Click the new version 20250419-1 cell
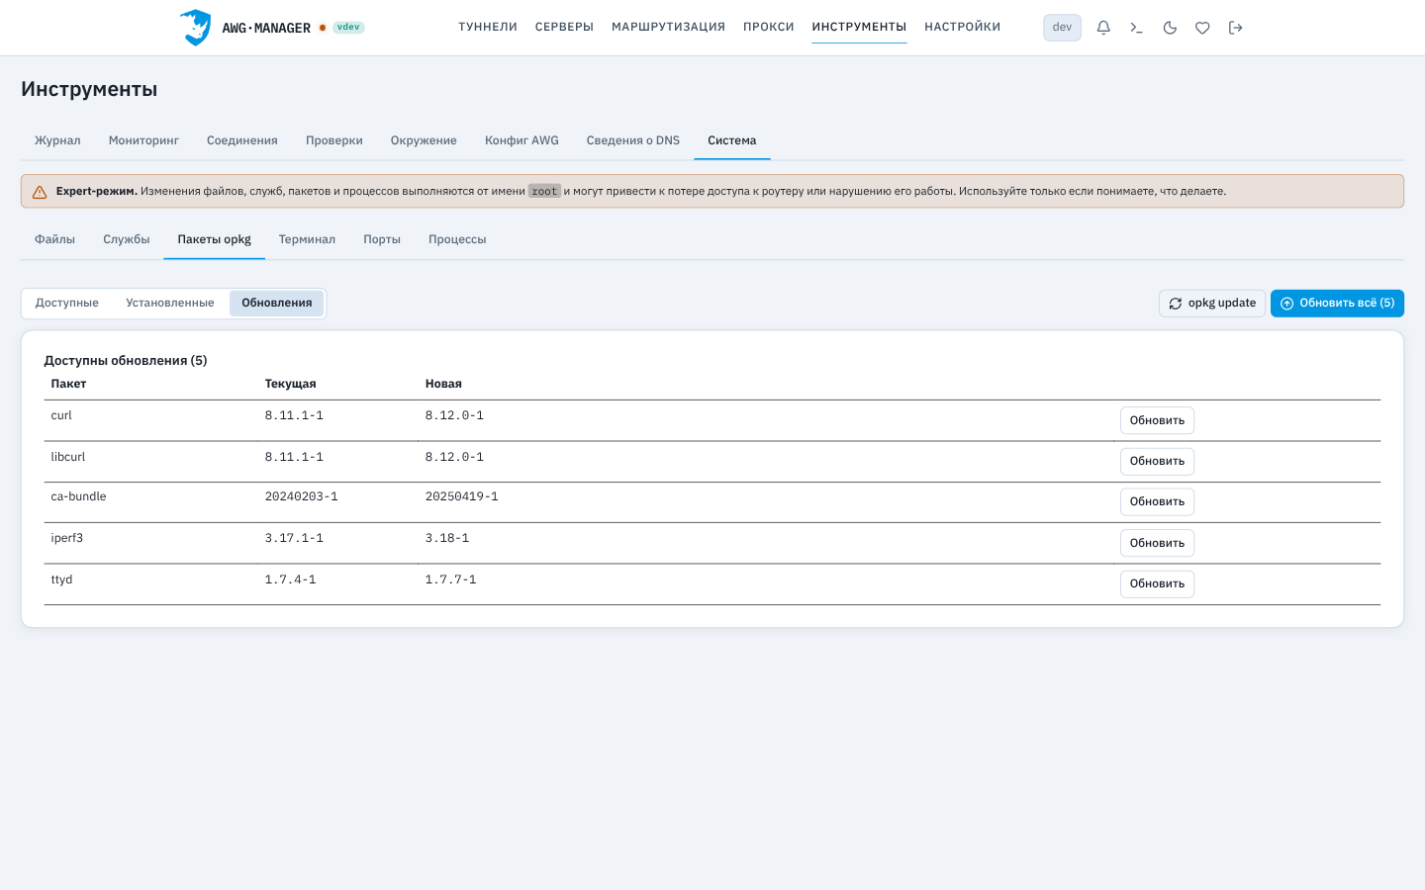This screenshot has height=890, width=1425. [x=462, y=496]
